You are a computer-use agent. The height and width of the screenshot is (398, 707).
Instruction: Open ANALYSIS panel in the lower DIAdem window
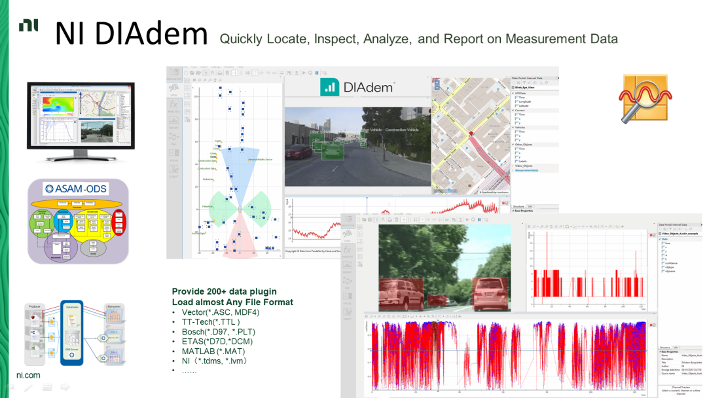tap(347, 251)
